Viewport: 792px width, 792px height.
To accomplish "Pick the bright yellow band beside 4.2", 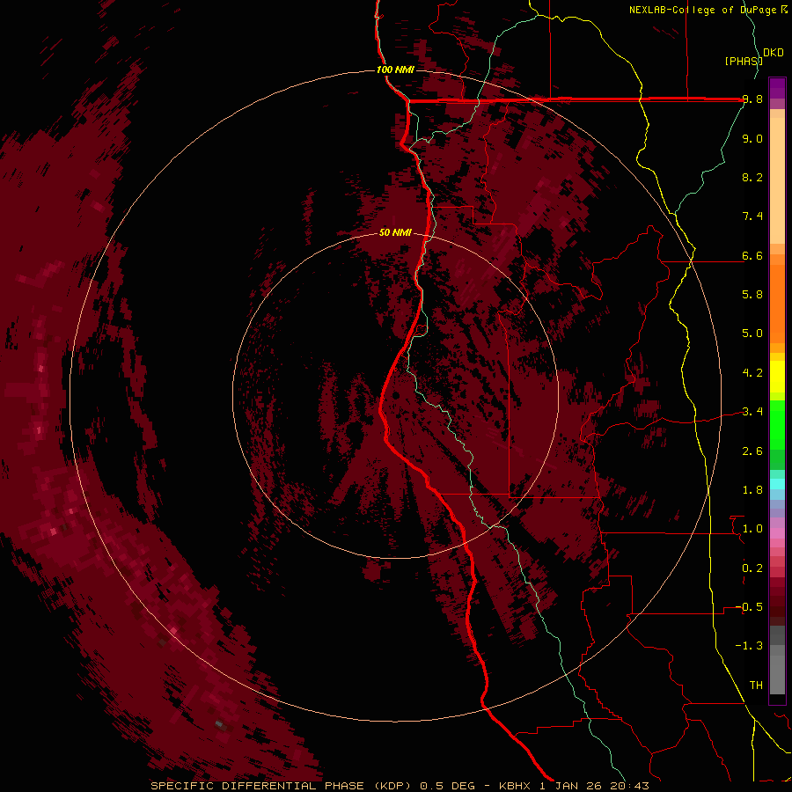I will [x=777, y=377].
